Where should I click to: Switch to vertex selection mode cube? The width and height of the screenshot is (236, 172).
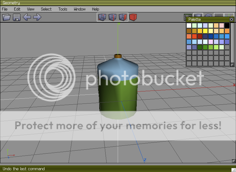click(102, 17)
